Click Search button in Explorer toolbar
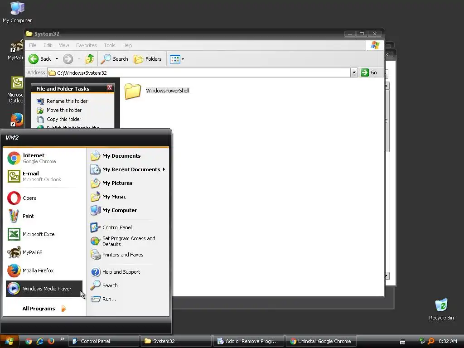The image size is (464, 348). [x=114, y=59]
